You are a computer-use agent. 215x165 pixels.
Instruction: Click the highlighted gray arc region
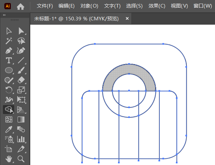[x=129, y=69]
